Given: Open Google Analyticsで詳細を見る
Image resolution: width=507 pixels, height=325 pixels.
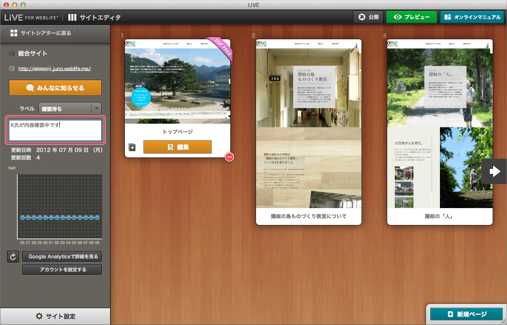Looking at the screenshot, I should coord(62,256).
